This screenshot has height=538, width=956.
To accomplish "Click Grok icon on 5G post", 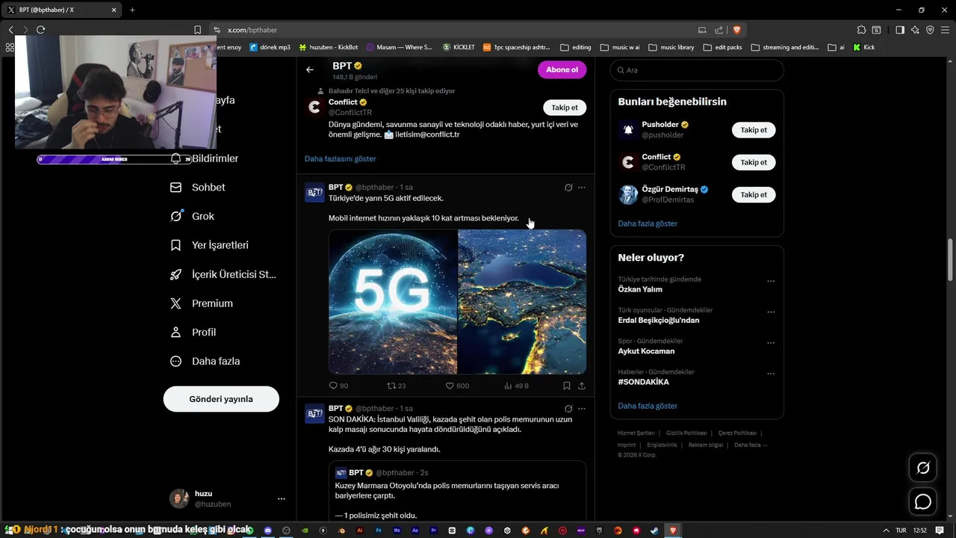I will pyautogui.click(x=568, y=188).
